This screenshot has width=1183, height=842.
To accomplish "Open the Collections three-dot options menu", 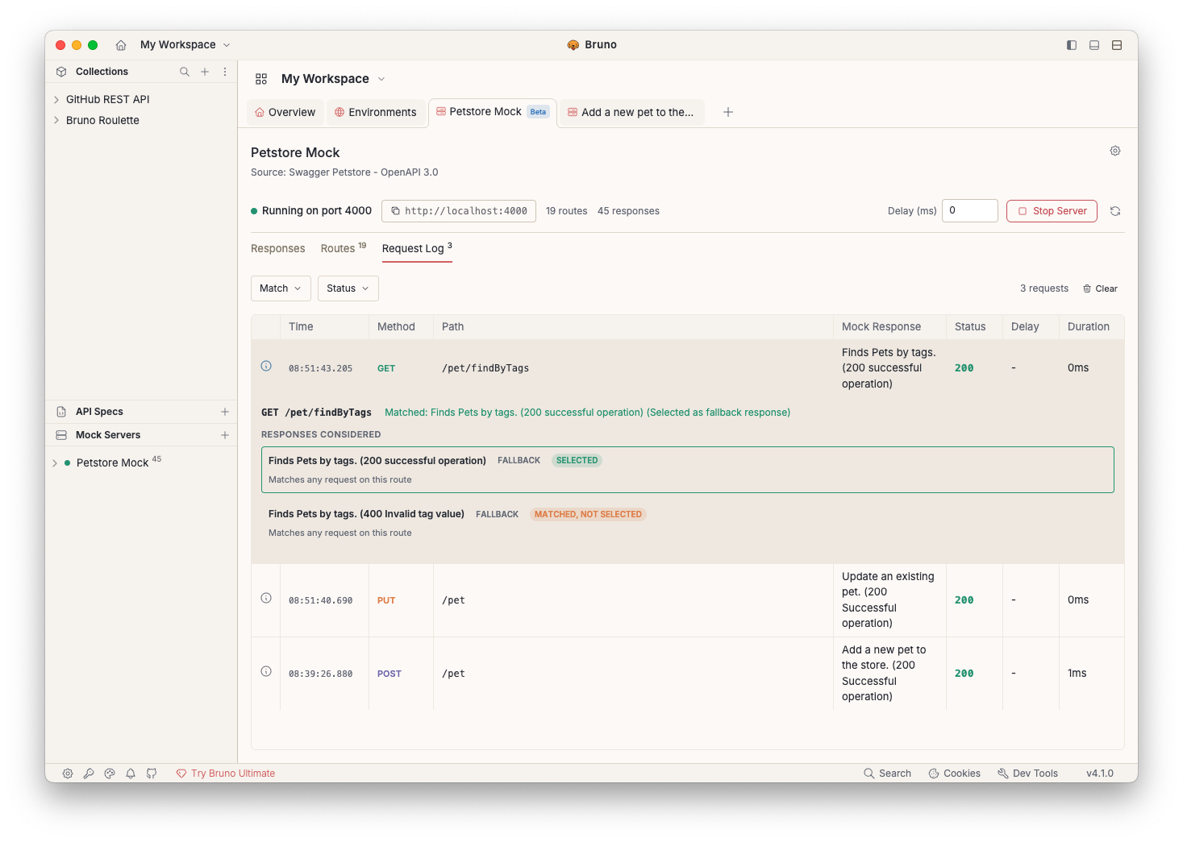I will [x=225, y=72].
